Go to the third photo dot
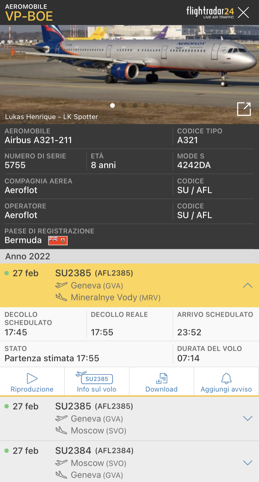Screen dimensions: 259x482 pyautogui.click(x=135, y=106)
